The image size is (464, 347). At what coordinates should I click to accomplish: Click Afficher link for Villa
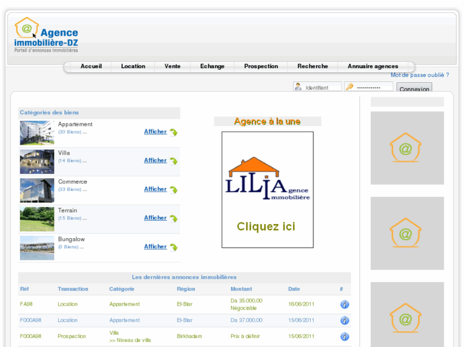pos(155,160)
